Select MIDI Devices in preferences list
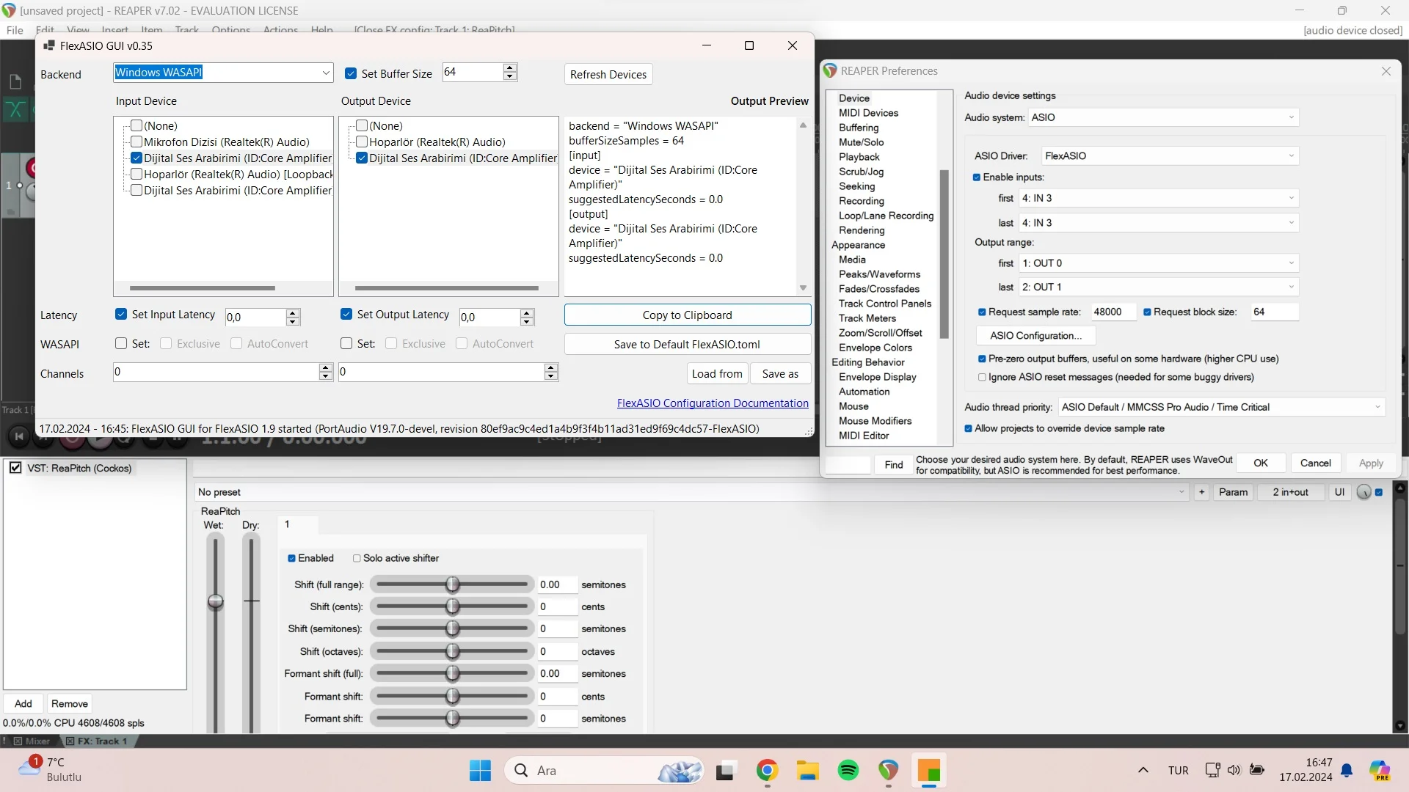 tap(868, 113)
